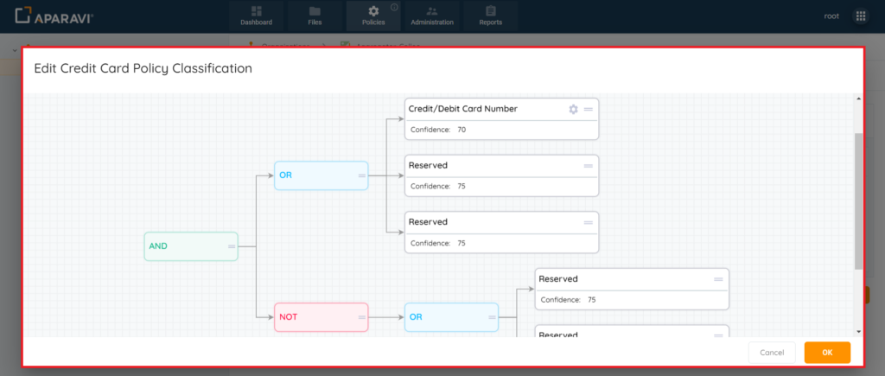Click the drag handle on the NOT node

pyautogui.click(x=362, y=317)
